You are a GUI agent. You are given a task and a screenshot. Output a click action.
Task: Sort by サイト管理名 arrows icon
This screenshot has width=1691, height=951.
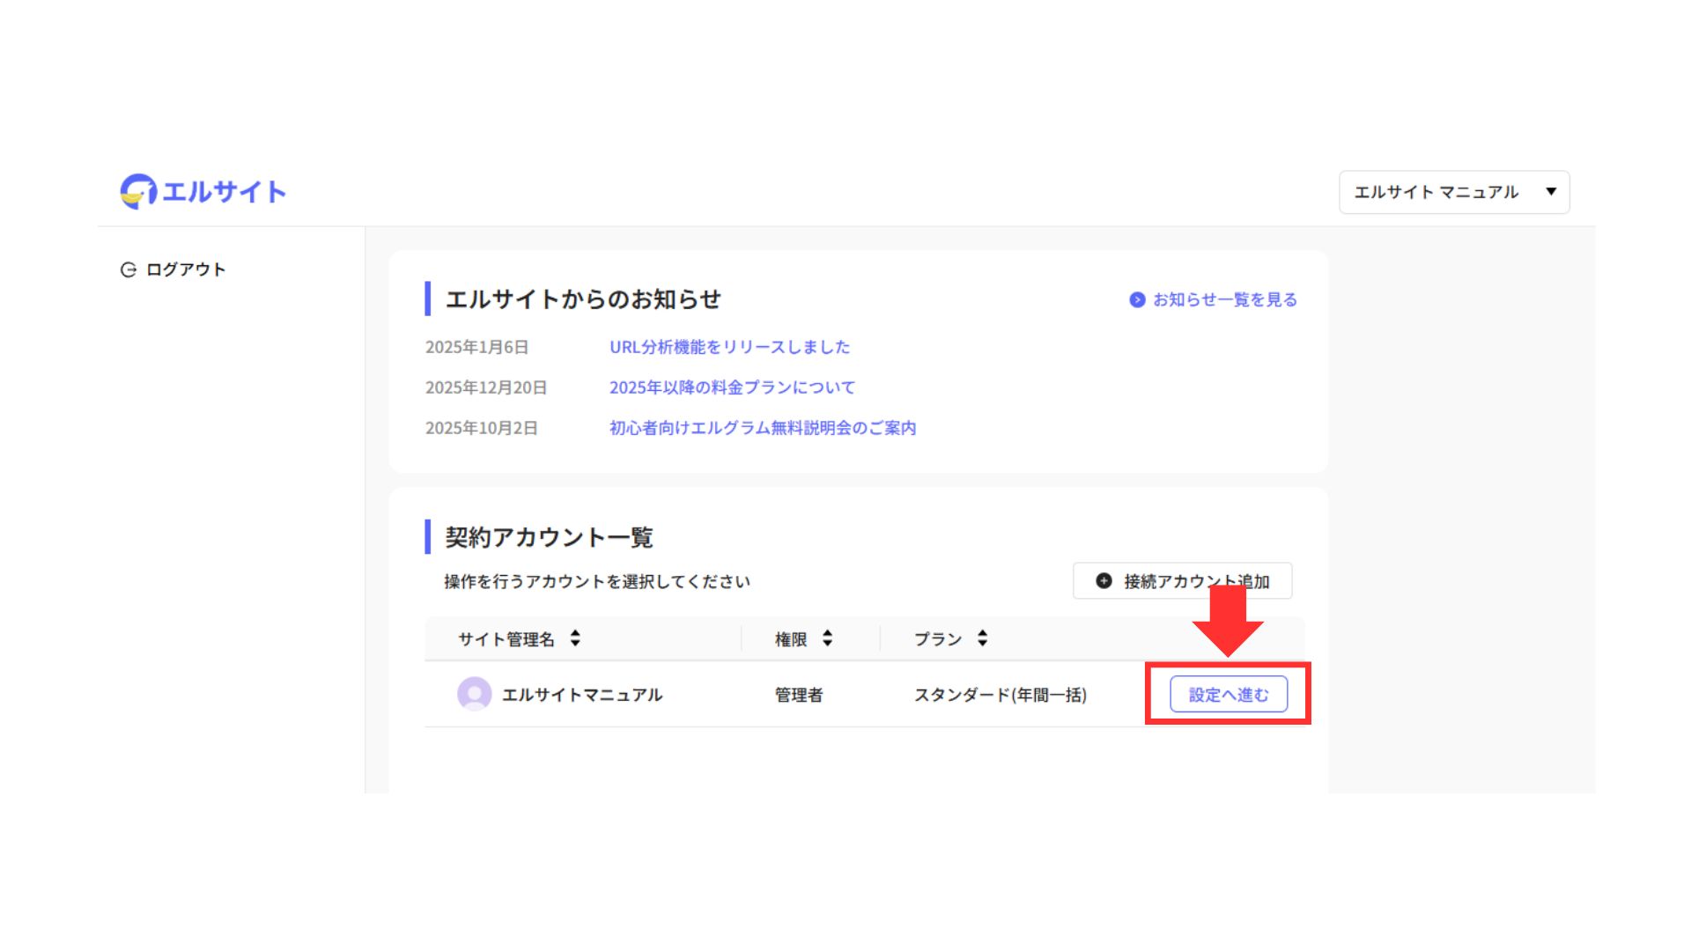(x=575, y=638)
